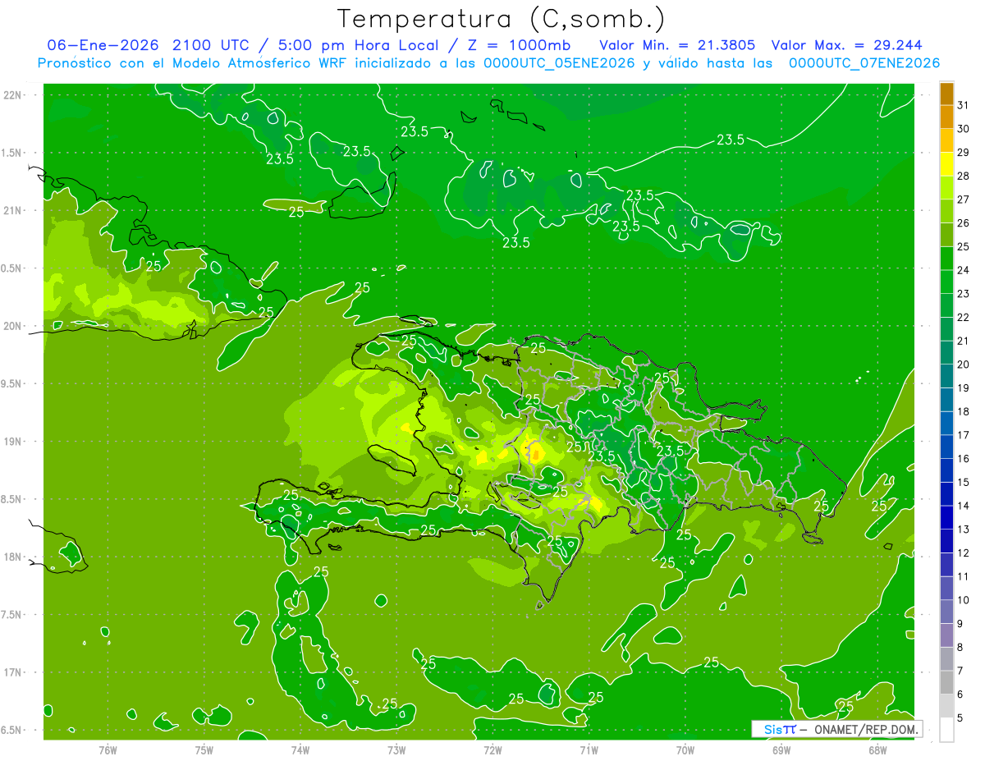
Task: Click the '75W' longitude axis label
Action: coord(204,750)
